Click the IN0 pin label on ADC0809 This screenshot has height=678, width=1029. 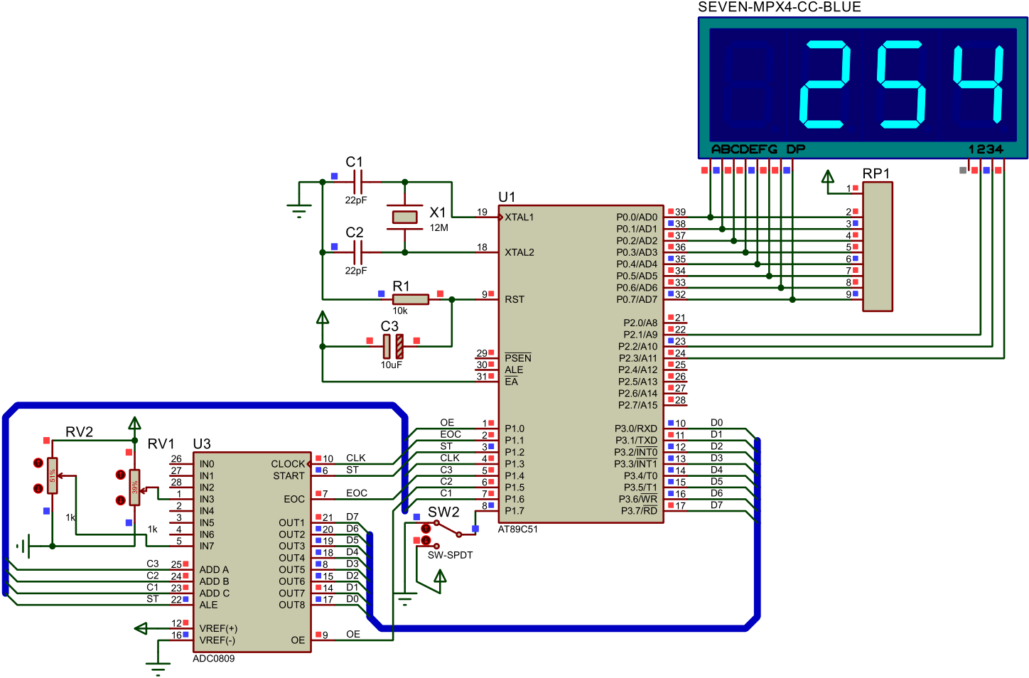[x=207, y=464]
